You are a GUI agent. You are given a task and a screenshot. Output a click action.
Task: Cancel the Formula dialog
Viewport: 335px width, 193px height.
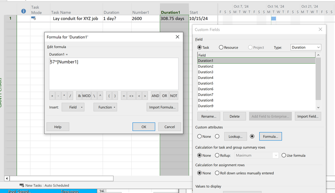pos(170,127)
